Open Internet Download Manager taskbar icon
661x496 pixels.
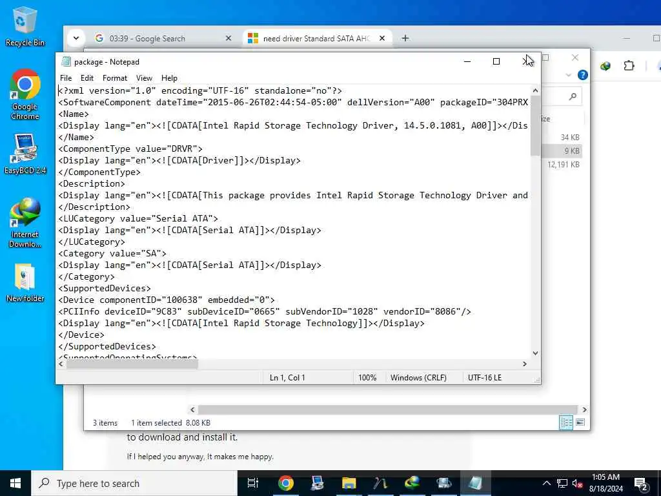412,483
